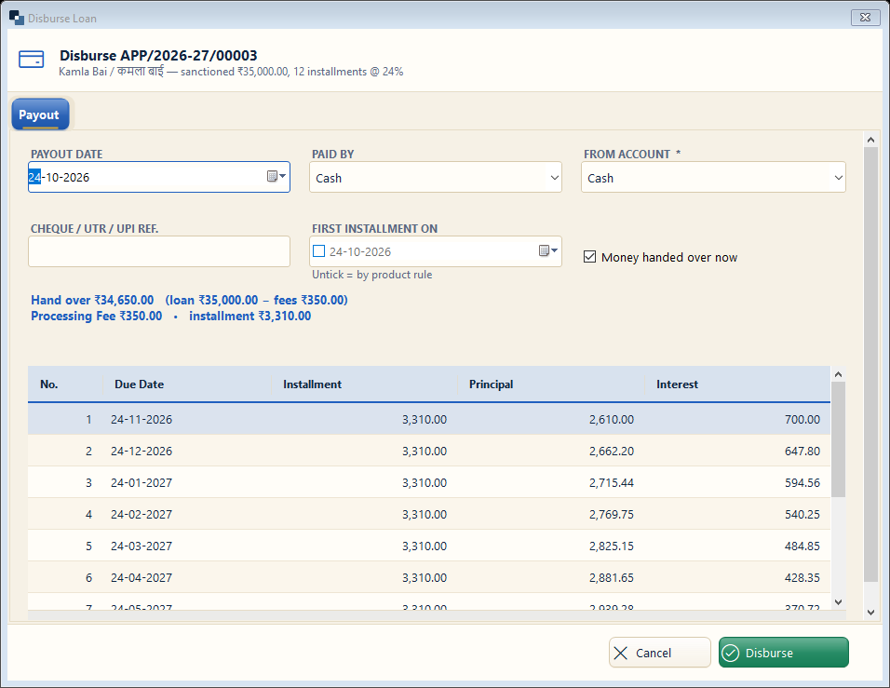The width and height of the screenshot is (890, 688).
Task: Switch to the Payout tab
Action: [x=38, y=115]
